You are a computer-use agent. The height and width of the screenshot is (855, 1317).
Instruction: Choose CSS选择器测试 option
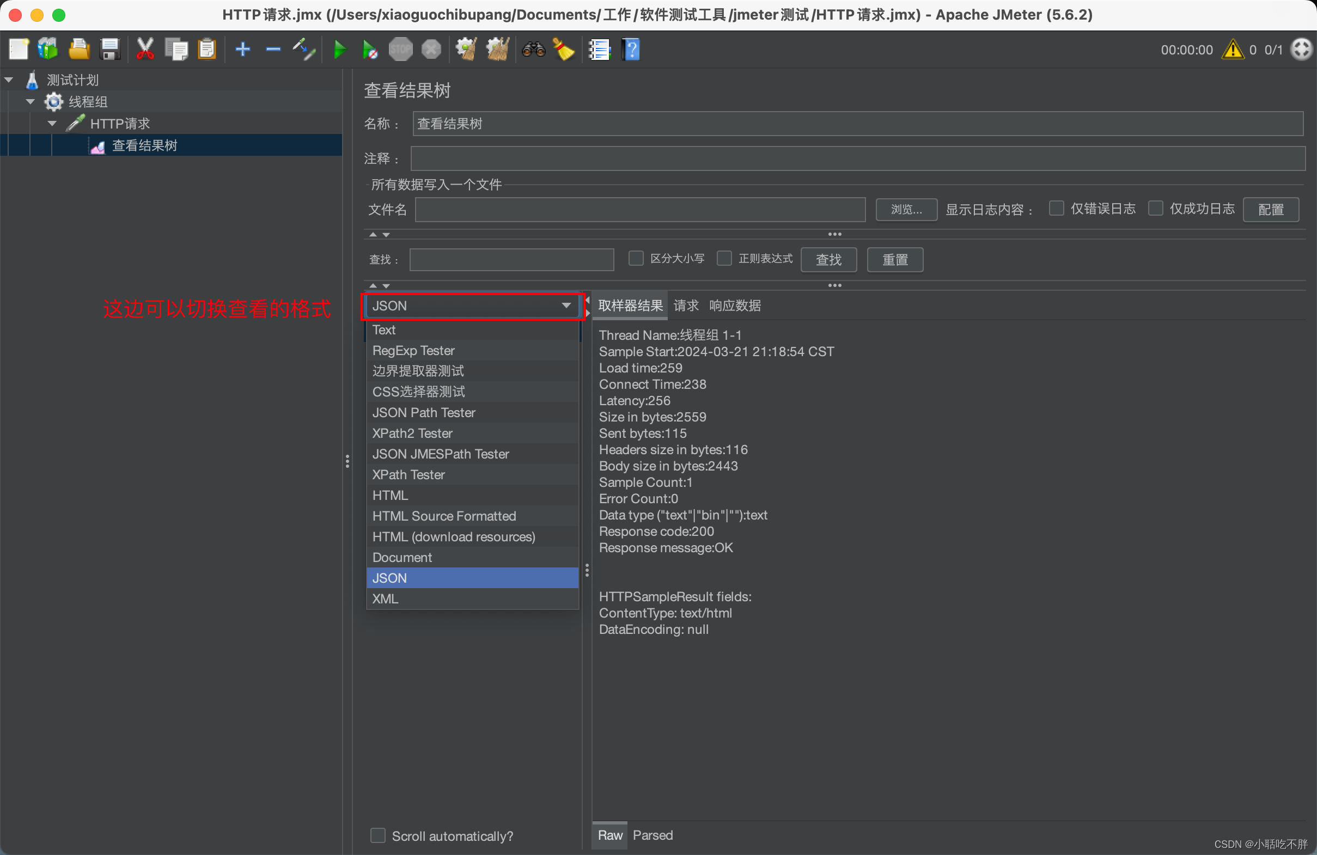pyautogui.click(x=472, y=392)
